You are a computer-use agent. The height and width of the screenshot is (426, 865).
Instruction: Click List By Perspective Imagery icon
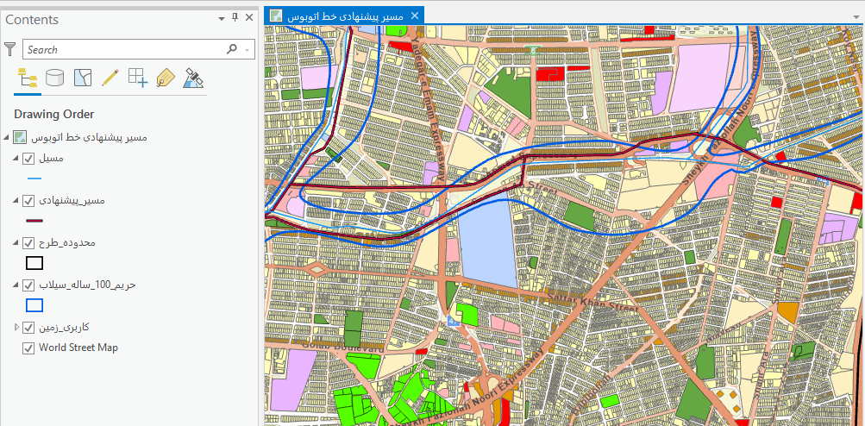pyautogui.click(x=193, y=78)
